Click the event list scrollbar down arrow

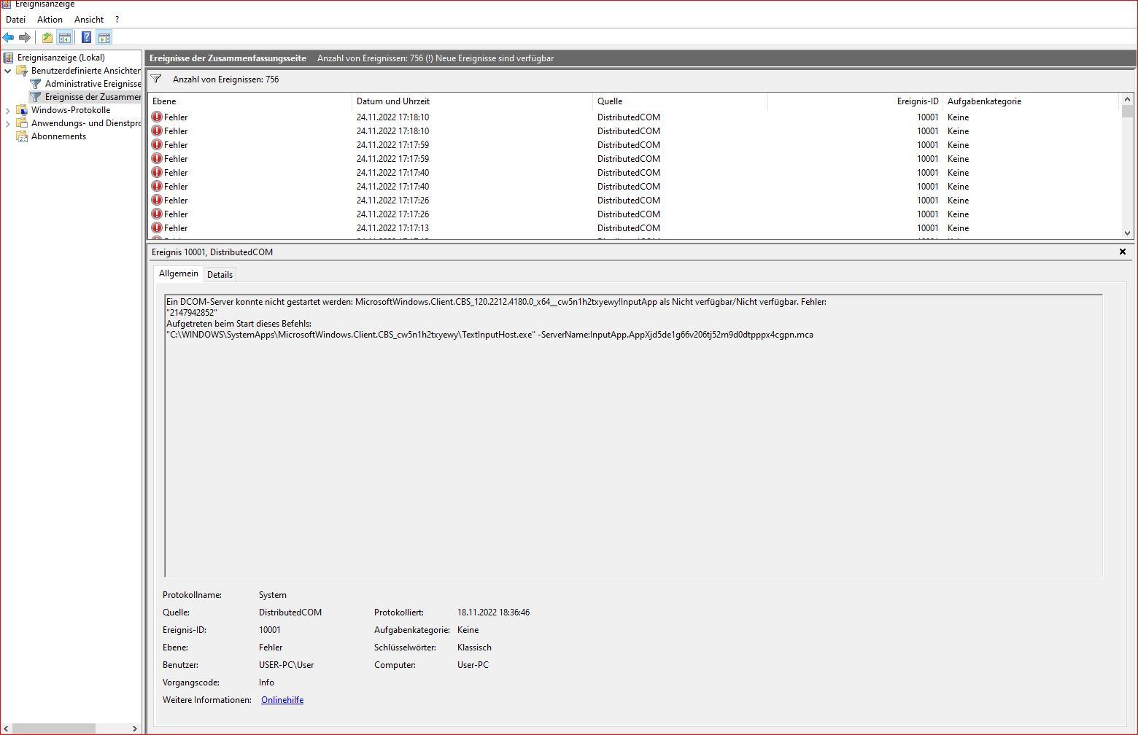(x=1127, y=233)
